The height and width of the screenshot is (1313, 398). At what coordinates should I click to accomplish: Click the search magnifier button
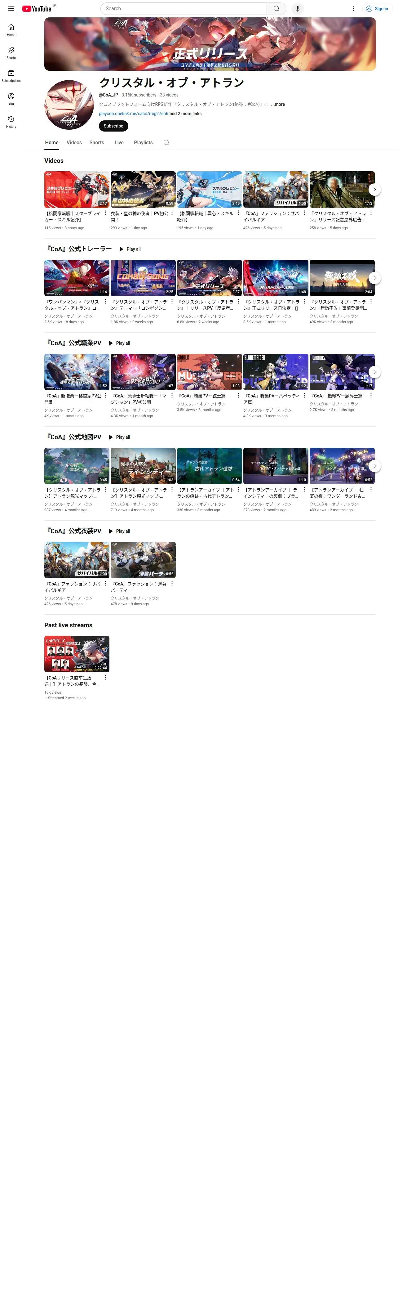click(x=276, y=9)
